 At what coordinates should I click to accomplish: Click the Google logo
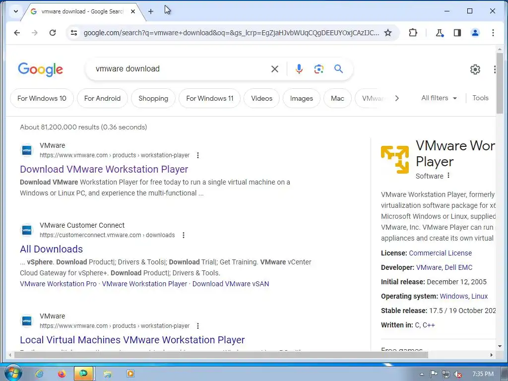(41, 69)
